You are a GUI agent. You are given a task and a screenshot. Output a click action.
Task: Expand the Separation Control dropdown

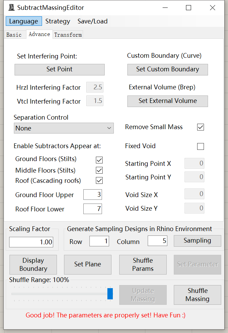64,128
